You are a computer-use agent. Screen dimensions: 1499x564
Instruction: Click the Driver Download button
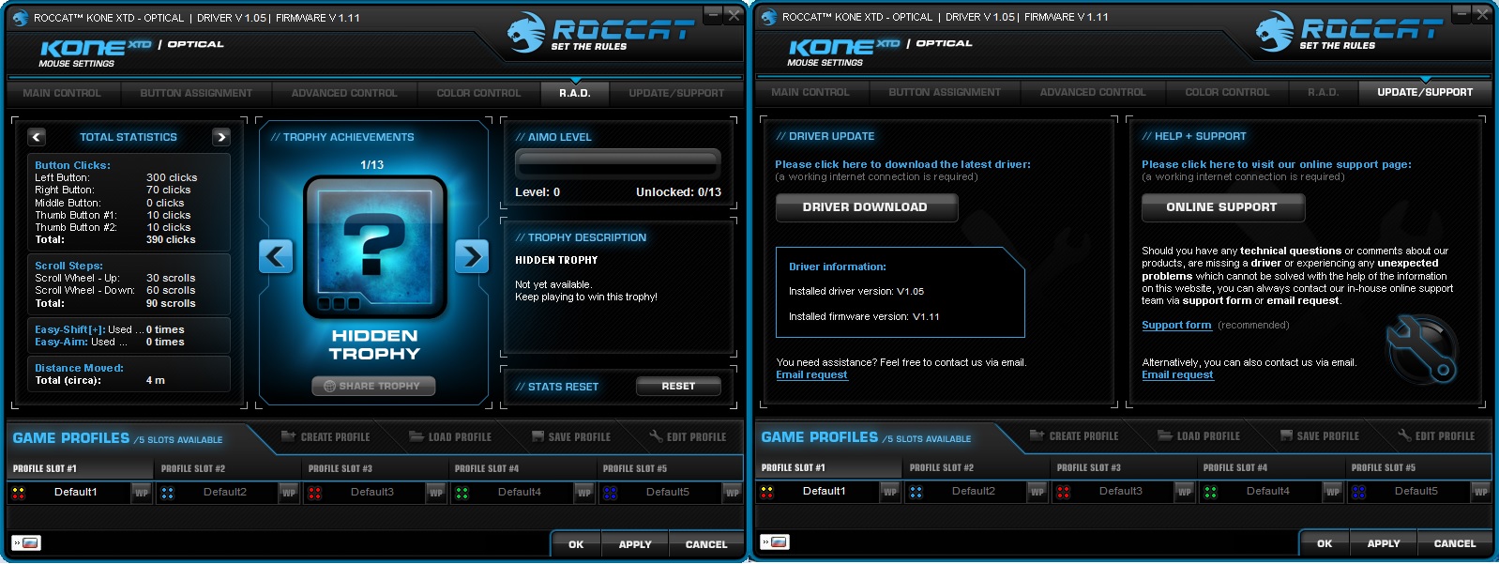pyautogui.click(x=866, y=207)
